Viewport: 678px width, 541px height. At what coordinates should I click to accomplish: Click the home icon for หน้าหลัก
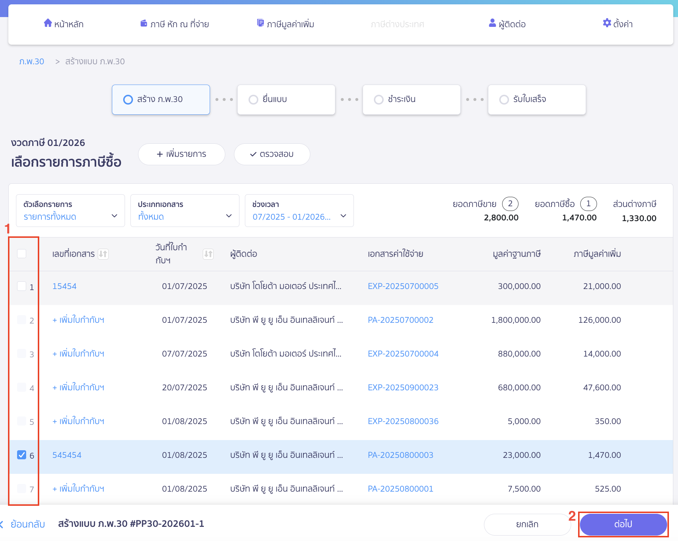click(48, 23)
